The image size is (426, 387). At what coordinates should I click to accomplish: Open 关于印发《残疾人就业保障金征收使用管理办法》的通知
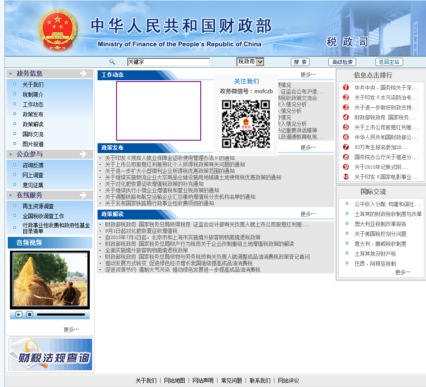(170, 158)
